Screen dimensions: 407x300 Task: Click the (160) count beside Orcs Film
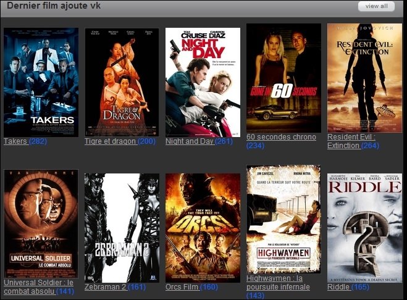point(209,287)
